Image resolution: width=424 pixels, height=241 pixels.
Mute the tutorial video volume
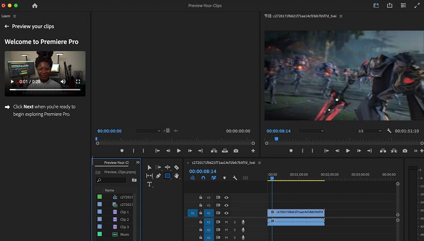[x=63, y=81]
